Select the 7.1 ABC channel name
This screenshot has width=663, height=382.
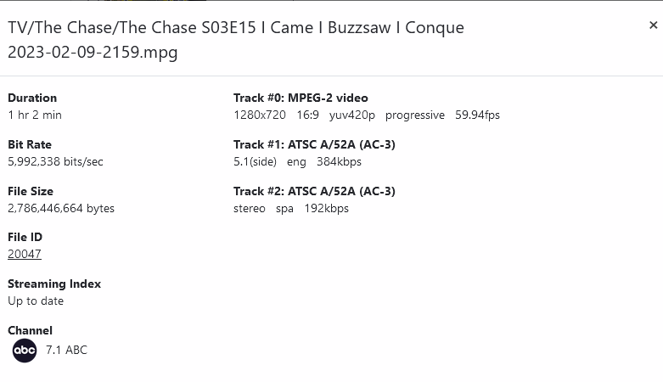pos(66,350)
